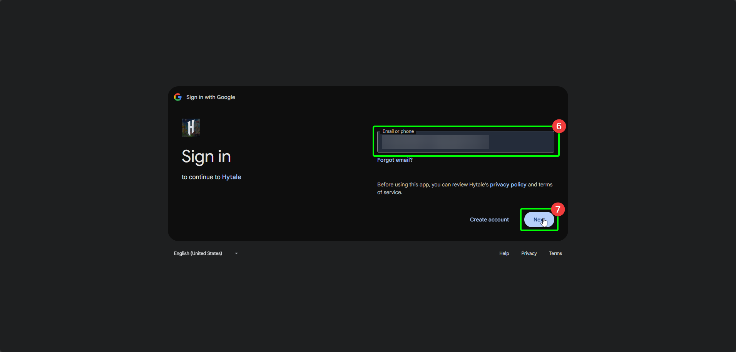Click the Hytale link under Sign in
736x352 pixels.
click(231, 177)
